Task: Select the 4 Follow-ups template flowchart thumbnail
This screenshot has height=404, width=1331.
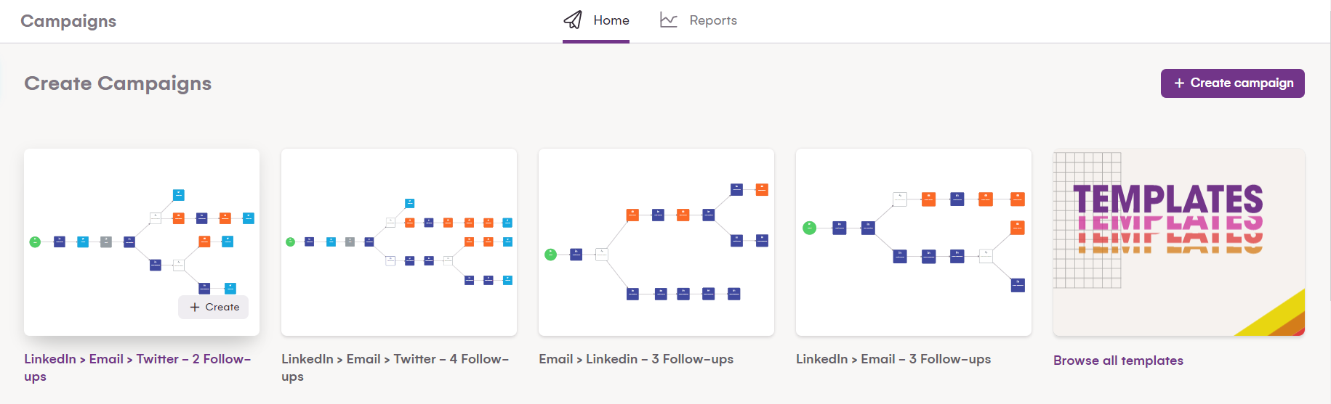Action: point(399,242)
